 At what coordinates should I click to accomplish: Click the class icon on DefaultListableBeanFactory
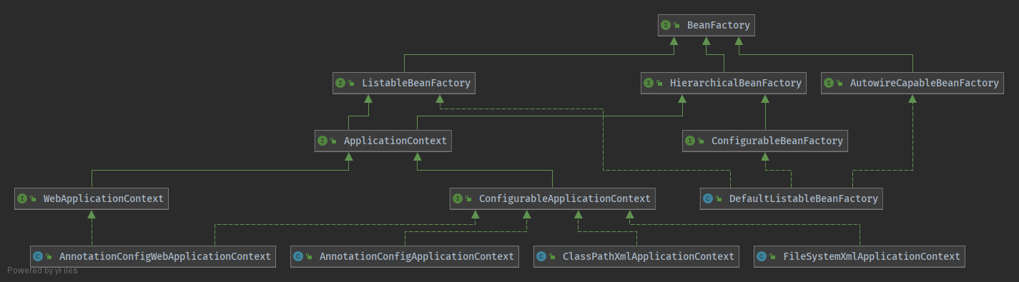708,198
